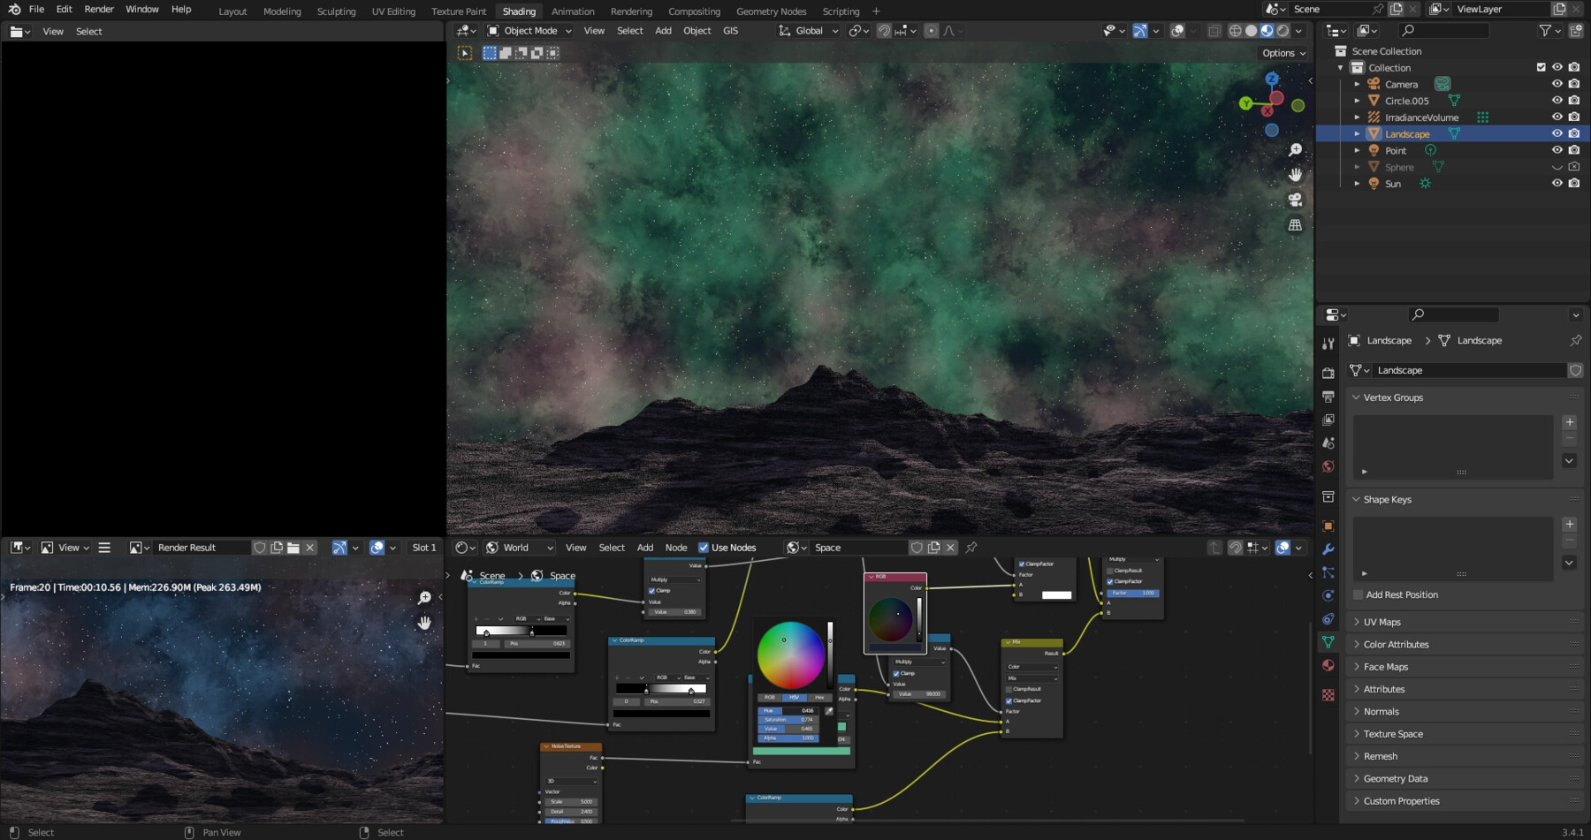Image resolution: width=1591 pixels, height=840 pixels.
Task: Click the Options button in the viewport
Action: pyautogui.click(x=1279, y=52)
